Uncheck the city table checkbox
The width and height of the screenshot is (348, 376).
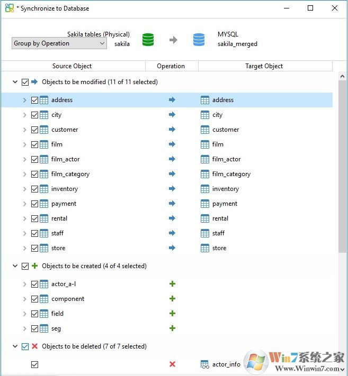pos(34,115)
